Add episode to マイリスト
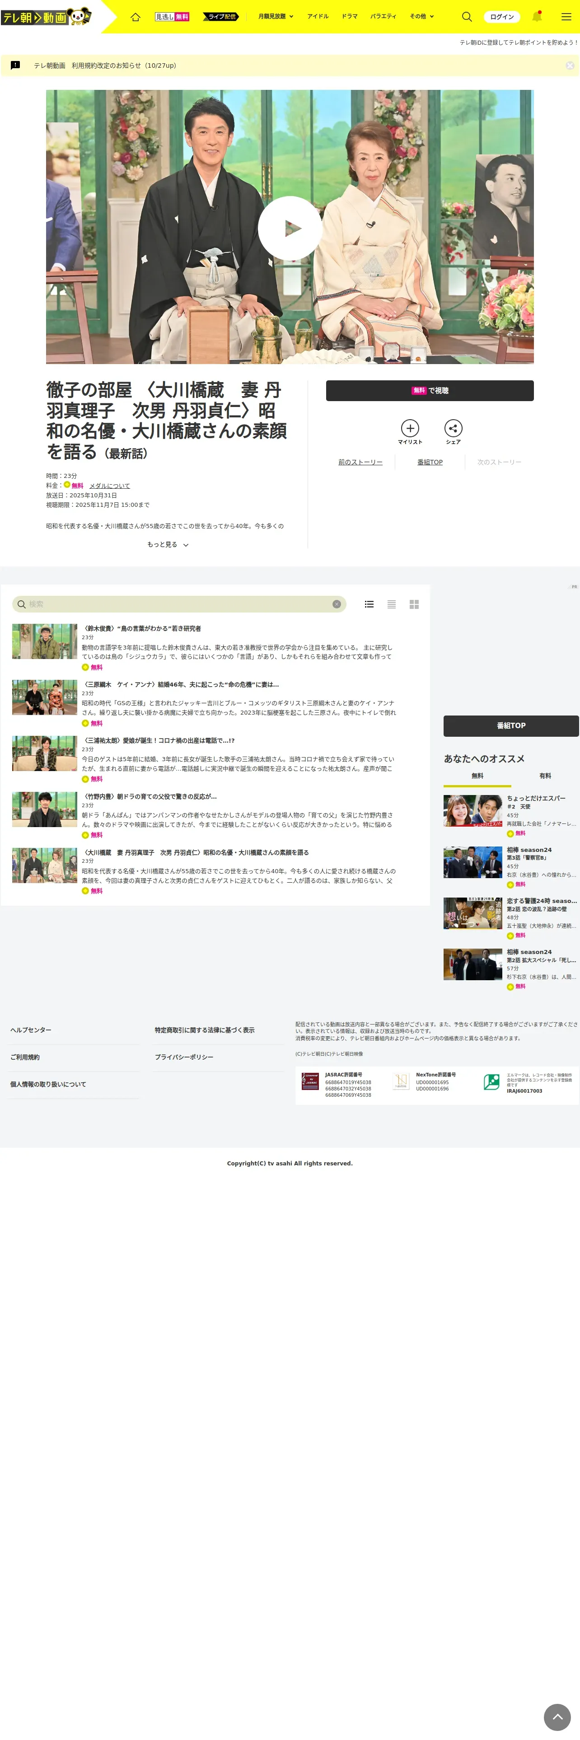Image resolution: width=580 pixels, height=1740 pixels. [x=410, y=432]
